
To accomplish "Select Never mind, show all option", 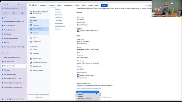I will pyautogui.click(x=88, y=99).
